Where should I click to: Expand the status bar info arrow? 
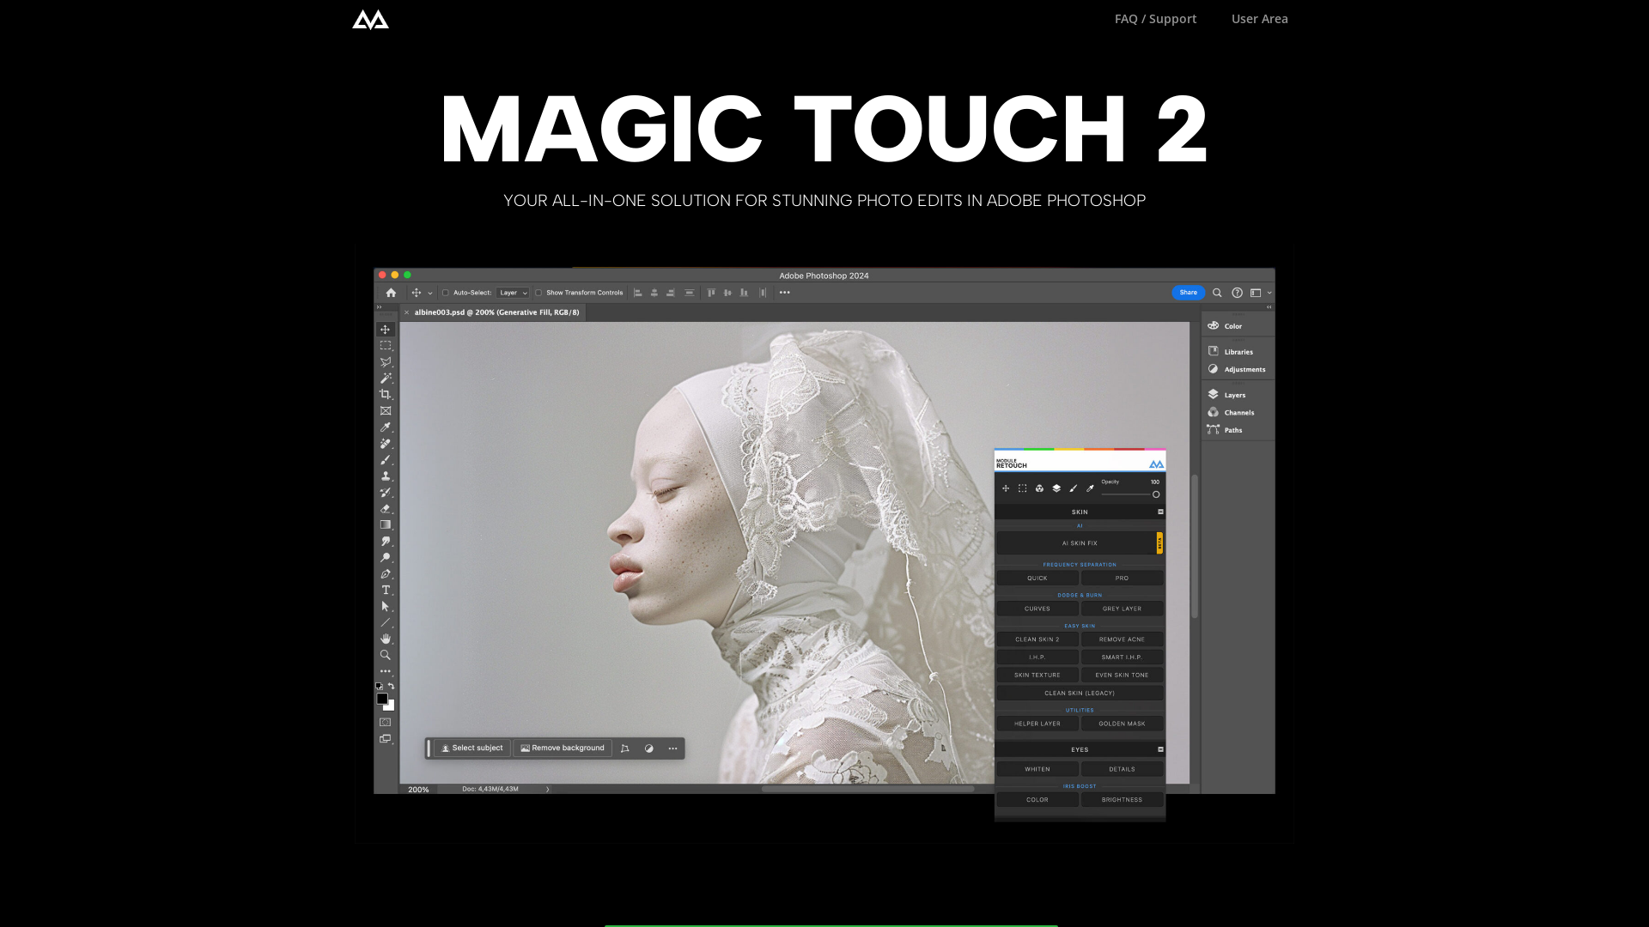click(x=548, y=789)
